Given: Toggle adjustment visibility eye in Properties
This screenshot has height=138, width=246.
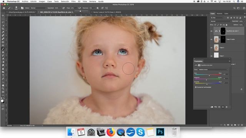Looking at the screenshot, I should tap(223, 107).
